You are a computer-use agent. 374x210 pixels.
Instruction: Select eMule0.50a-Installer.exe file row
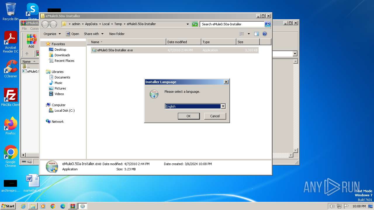(x=174, y=50)
